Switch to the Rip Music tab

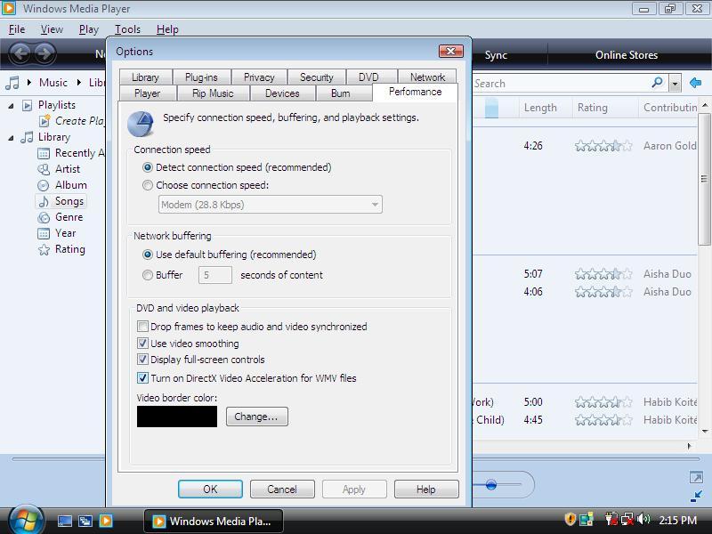click(213, 93)
